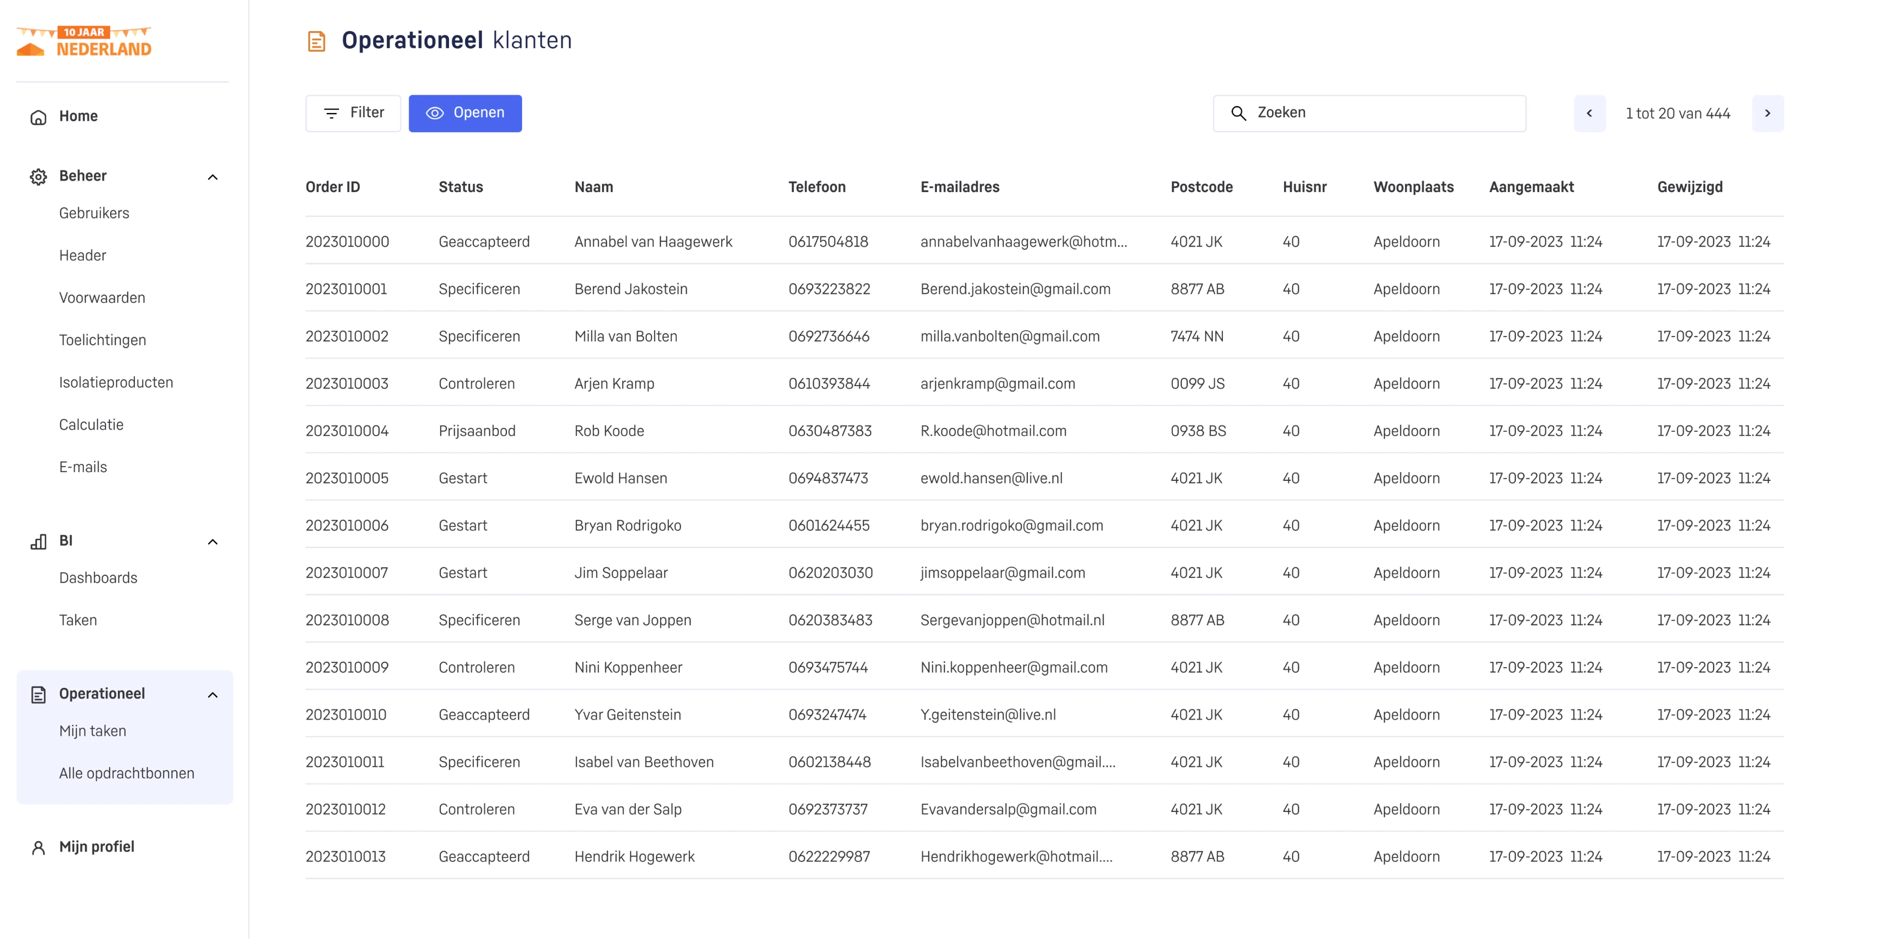
Task: Click the orange document icon beside page title
Action: tap(316, 41)
